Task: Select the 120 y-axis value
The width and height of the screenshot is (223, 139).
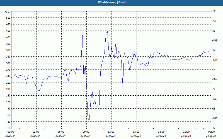Action: tap(8, 102)
